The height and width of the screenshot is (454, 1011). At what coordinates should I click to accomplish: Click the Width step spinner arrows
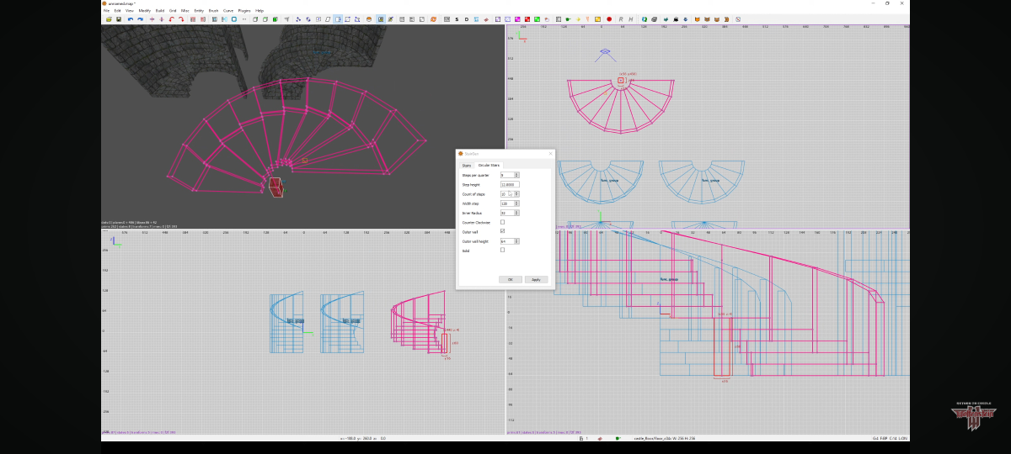(x=516, y=203)
